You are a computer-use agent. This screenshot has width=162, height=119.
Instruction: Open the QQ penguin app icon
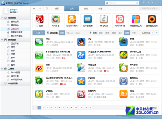tap(81, 42)
